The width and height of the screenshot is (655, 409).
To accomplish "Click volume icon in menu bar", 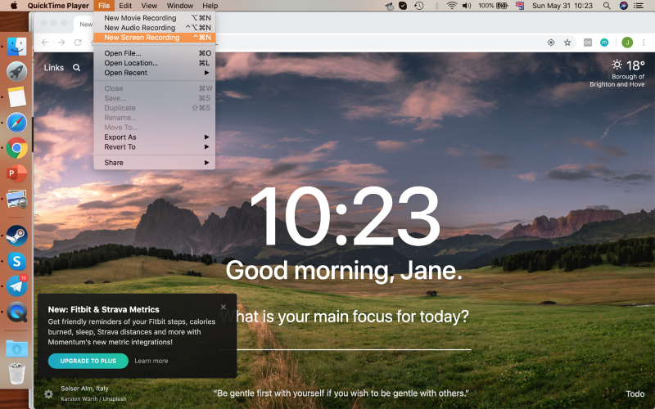I will (467, 6).
